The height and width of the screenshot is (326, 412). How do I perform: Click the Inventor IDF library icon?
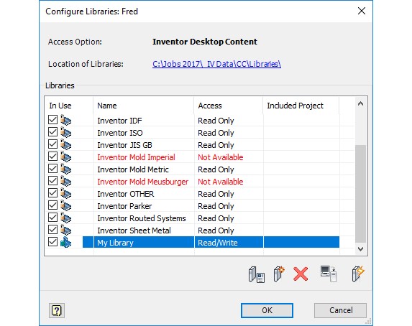[65, 120]
